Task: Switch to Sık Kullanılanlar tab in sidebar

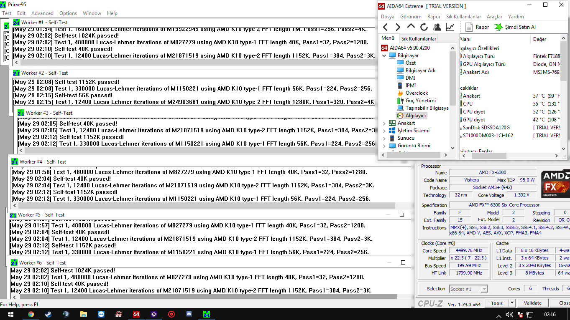Action: click(x=419, y=38)
